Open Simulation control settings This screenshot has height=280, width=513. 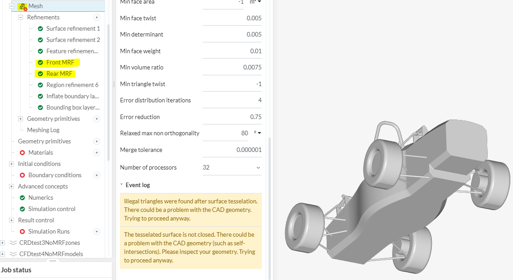pyautogui.click(x=51, y=209)
